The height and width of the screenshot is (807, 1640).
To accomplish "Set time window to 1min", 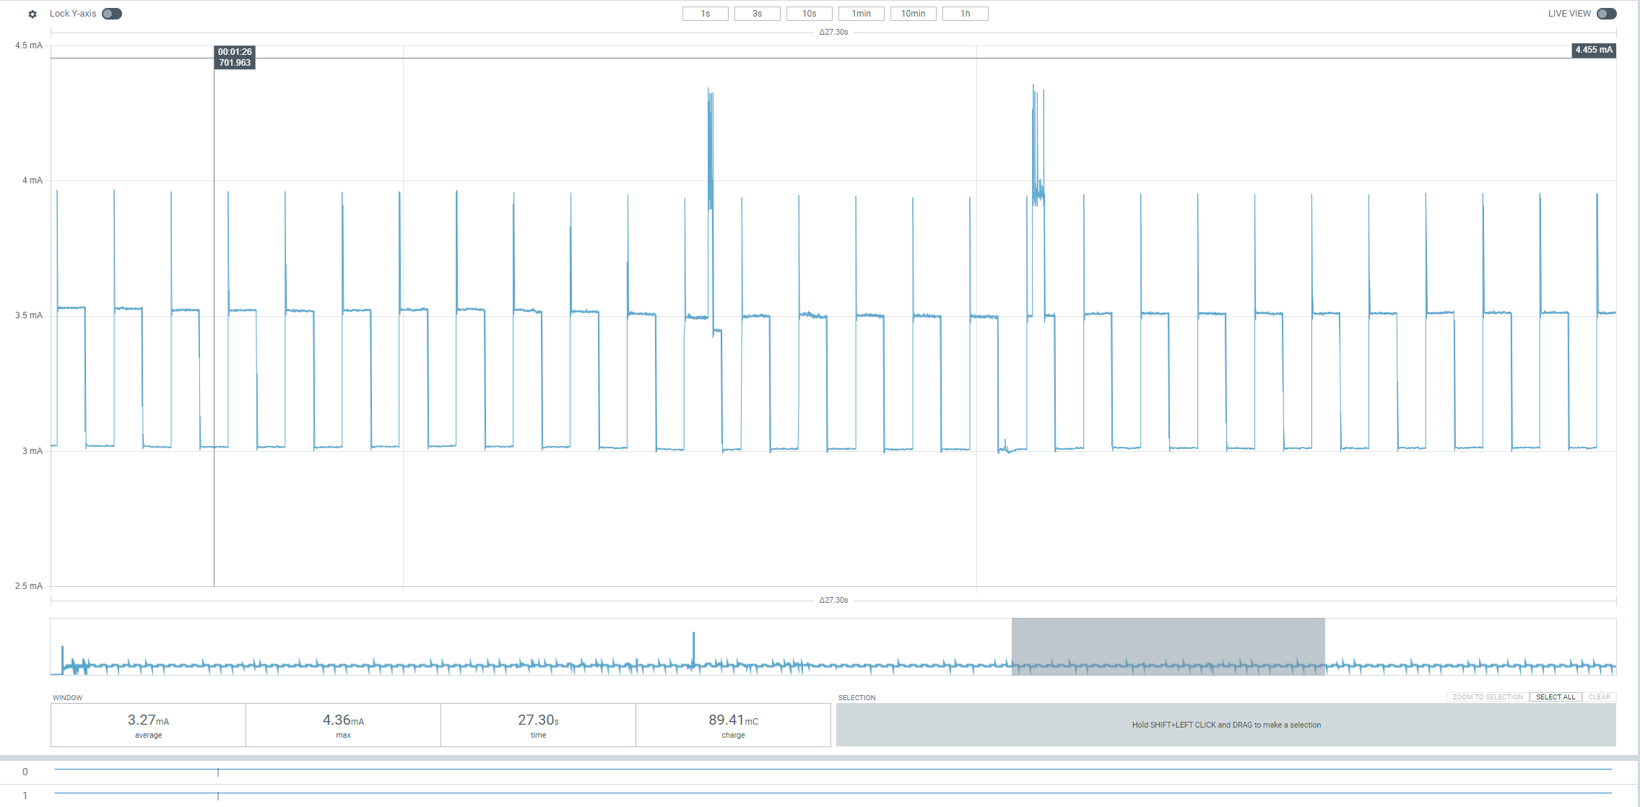I will point(861,14).
